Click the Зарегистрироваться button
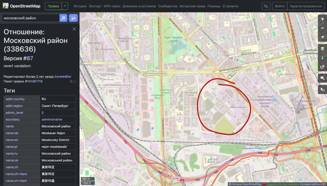The height and width of the screenshot is (186, 327). 306,6
